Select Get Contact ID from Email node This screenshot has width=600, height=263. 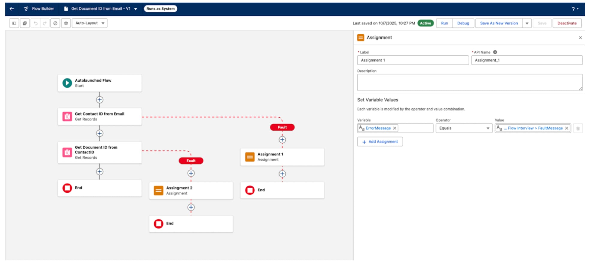pos(100,116)
